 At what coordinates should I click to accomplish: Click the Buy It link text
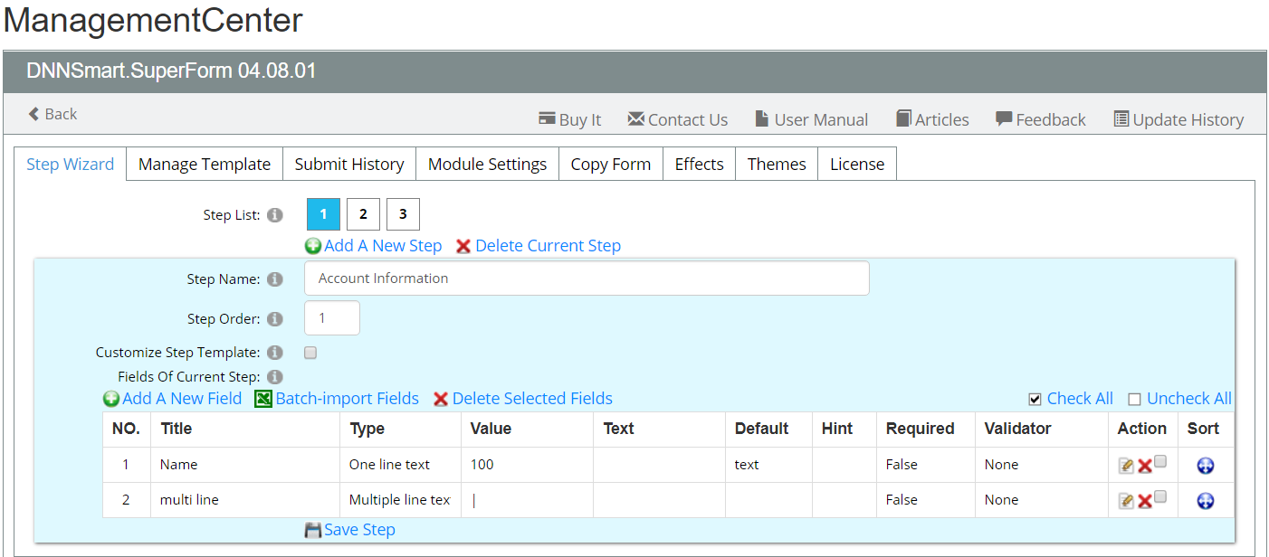(x=580, y=120)
